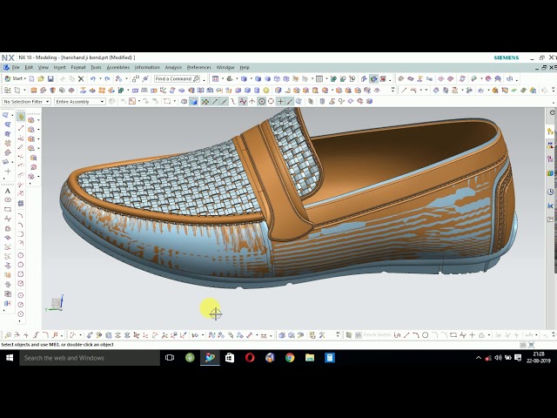Toggle the highlighted shaded-body display icon in selection bar
Image resolution: width=557 pixels, height=418 pixels.
pos(193,102)
